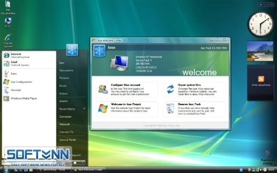This screenshot has width=277, height=173.
Task: Open the Mis documentos desktop icon
Action: [x=8, y=8]
